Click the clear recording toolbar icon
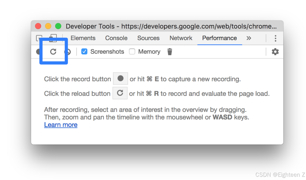Screen dimensions: 306x180 (68, 52)
